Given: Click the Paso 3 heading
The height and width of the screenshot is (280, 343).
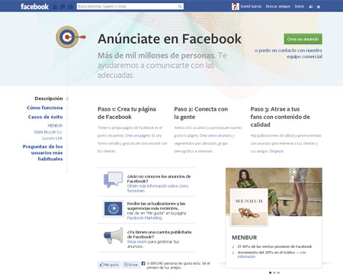Looking at the screenshot, I should click(x=280, y=117).
